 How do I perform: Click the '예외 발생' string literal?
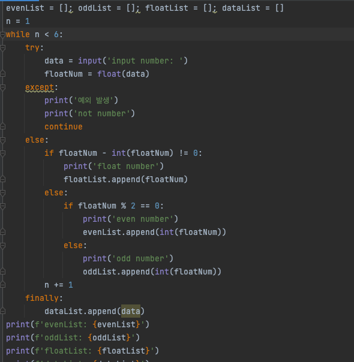click(x=94, y=101)
